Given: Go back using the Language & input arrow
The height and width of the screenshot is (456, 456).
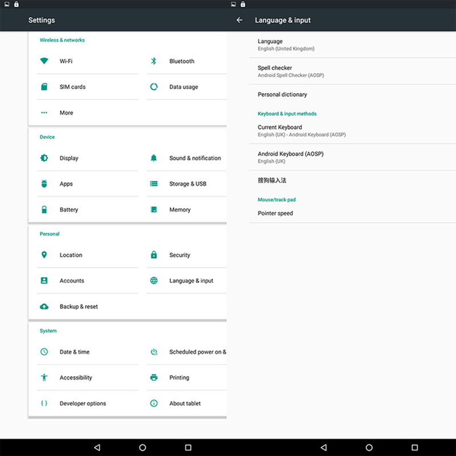Looking at the screenshot, I should coord(239,20).
